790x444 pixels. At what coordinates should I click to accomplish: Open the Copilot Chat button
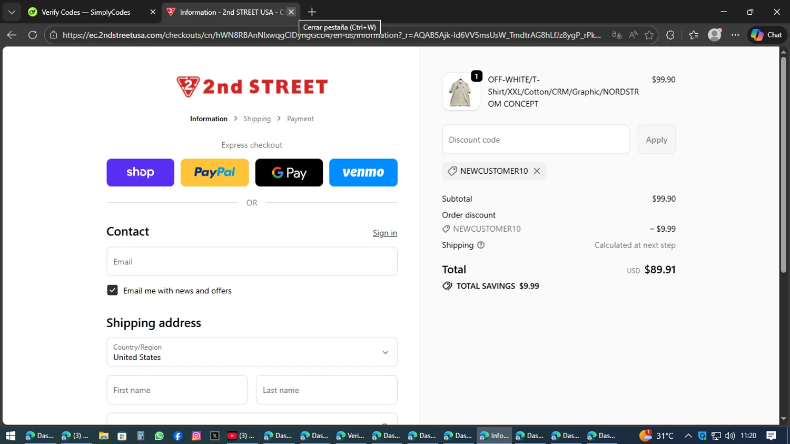point(767,35)
